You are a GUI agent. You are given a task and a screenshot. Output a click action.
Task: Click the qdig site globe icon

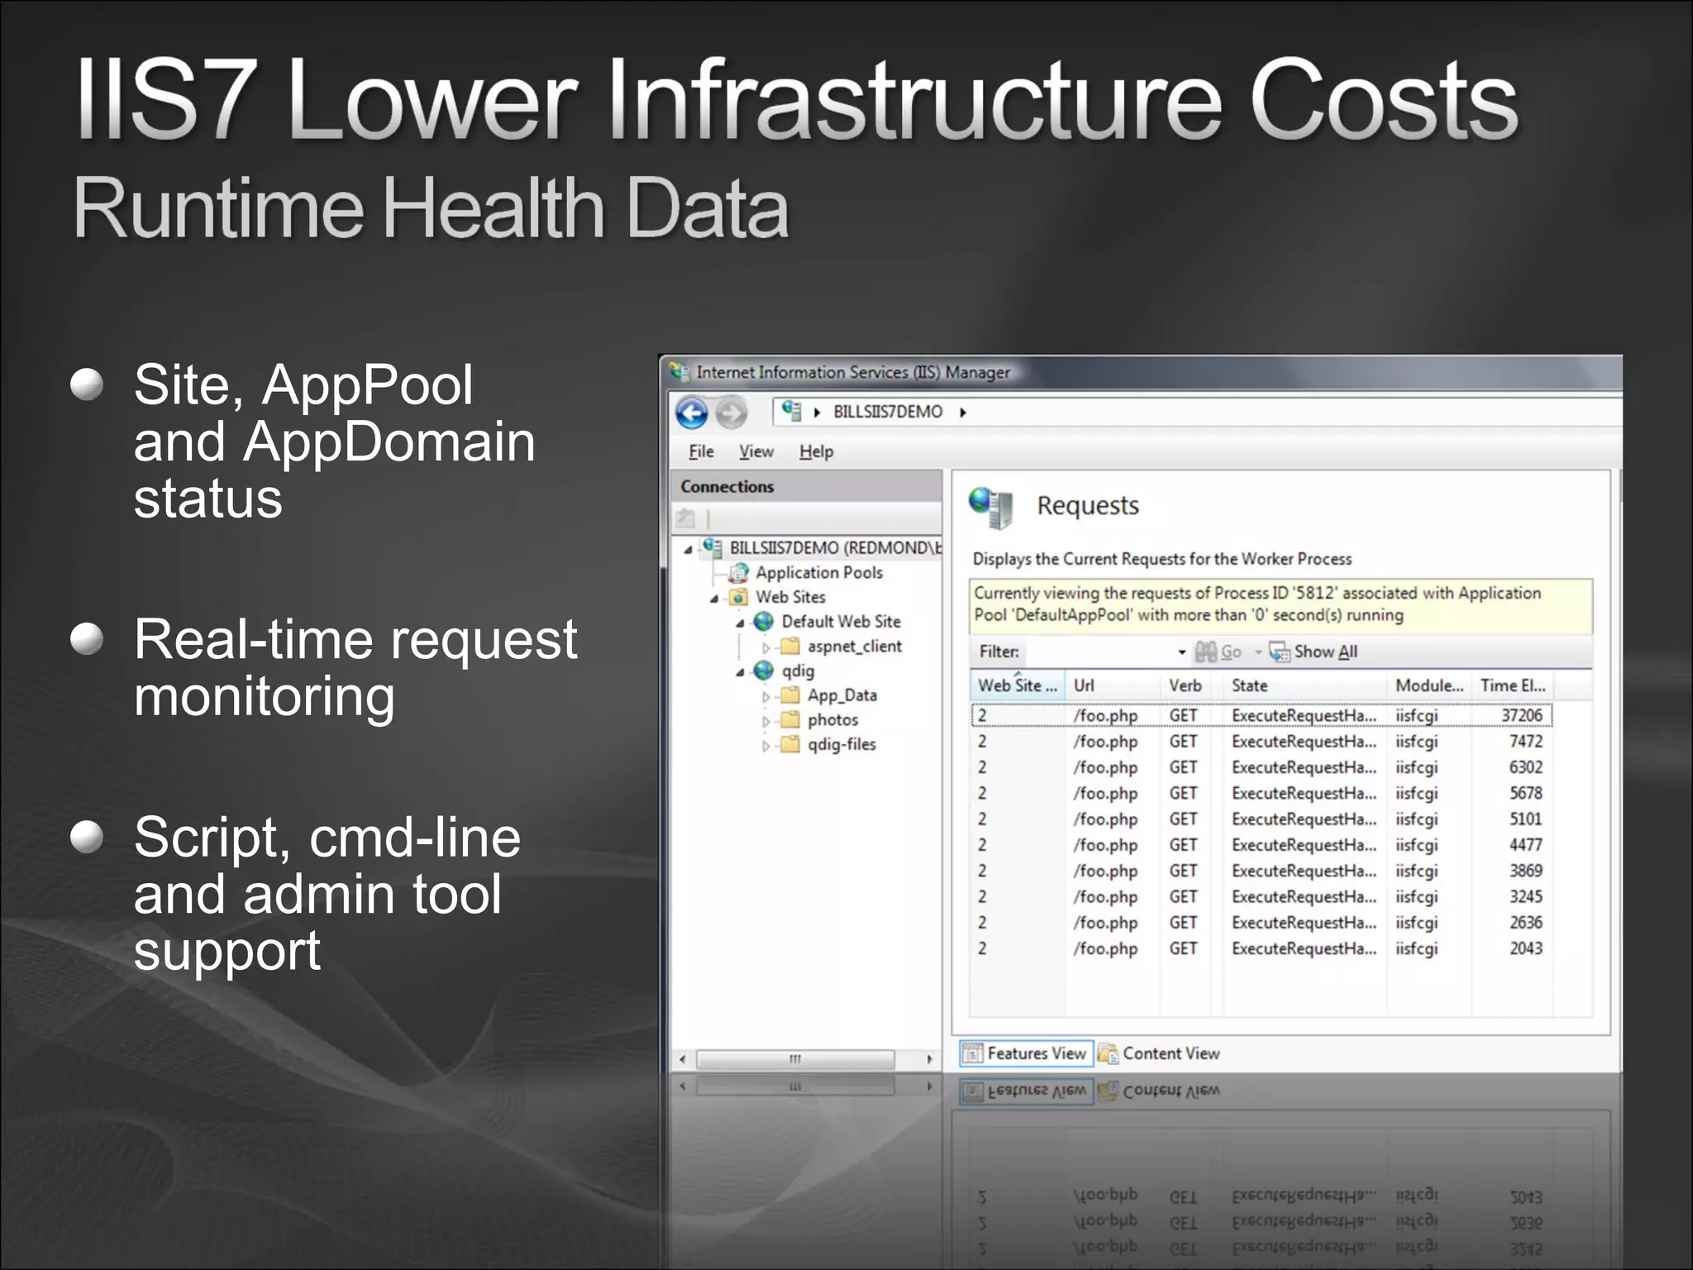(x=764, y=671)
